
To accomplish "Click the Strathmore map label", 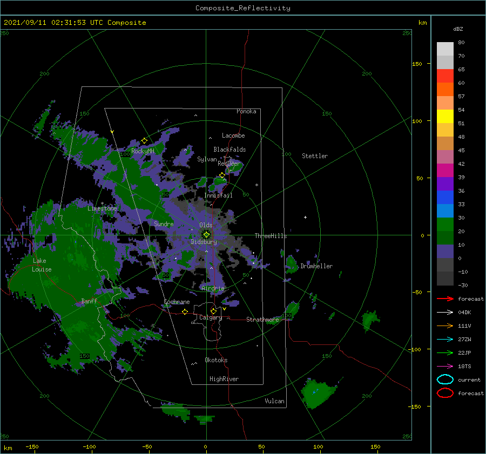I will [262, 320].
